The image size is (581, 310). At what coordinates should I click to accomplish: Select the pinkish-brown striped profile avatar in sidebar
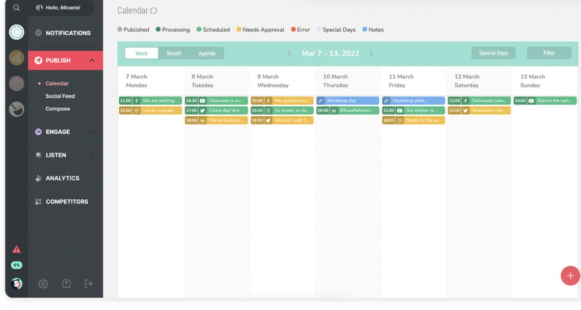click(17, 84)
